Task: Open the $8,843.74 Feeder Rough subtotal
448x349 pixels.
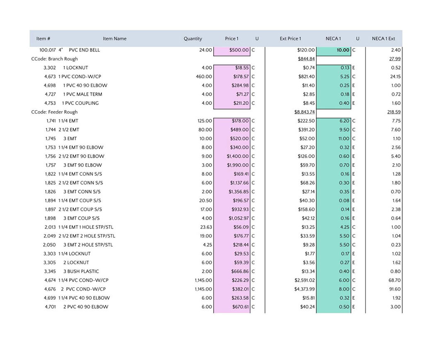Action: click(x=304, y=112)
